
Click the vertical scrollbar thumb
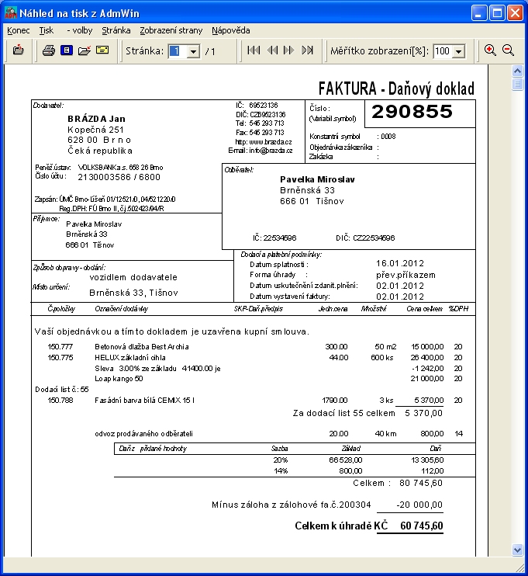click(x=517, y=85)
